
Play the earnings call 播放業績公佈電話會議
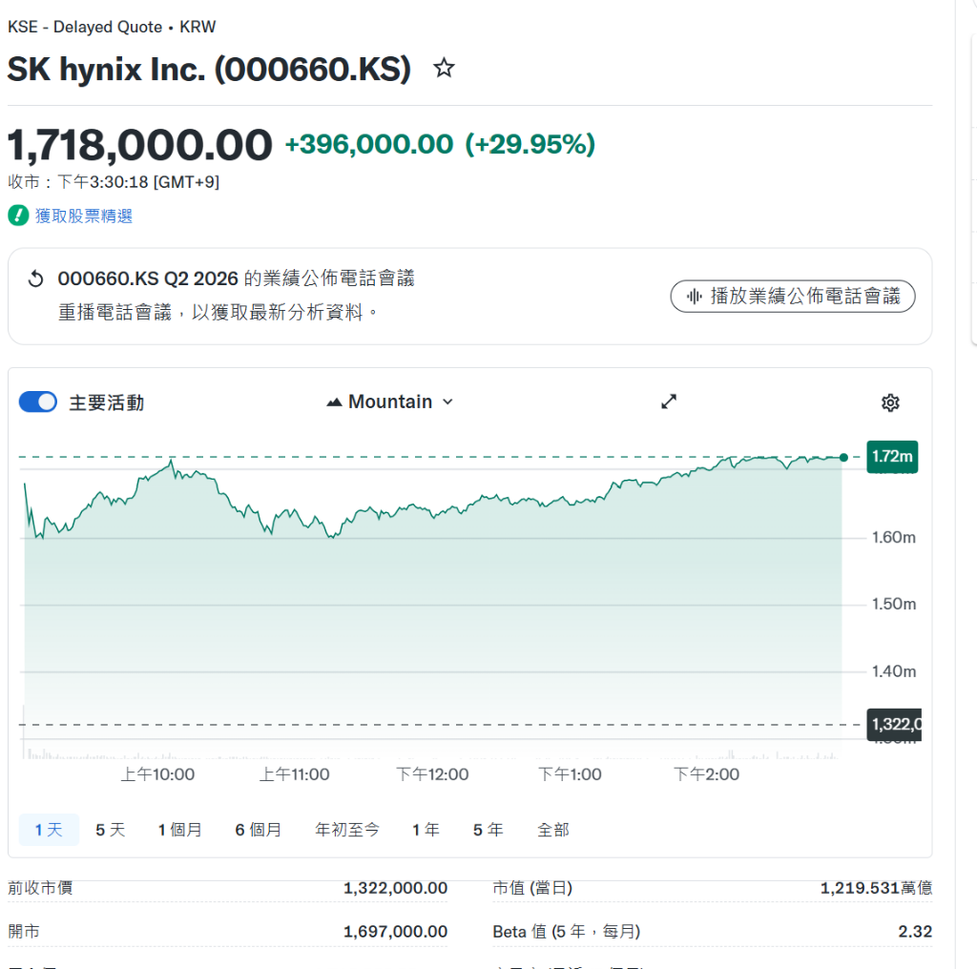pyautogui.click(x=793, y=296)
